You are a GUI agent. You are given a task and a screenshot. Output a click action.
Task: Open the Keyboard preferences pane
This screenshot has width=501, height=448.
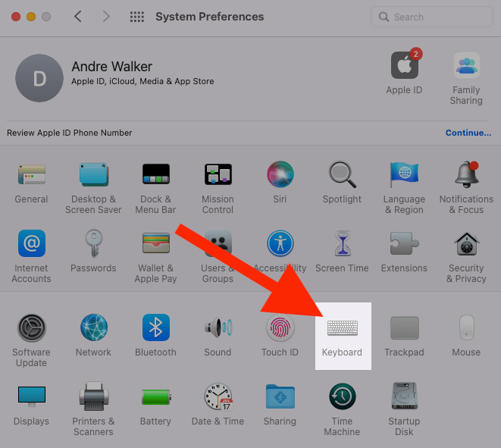click(x=343, y=336)
